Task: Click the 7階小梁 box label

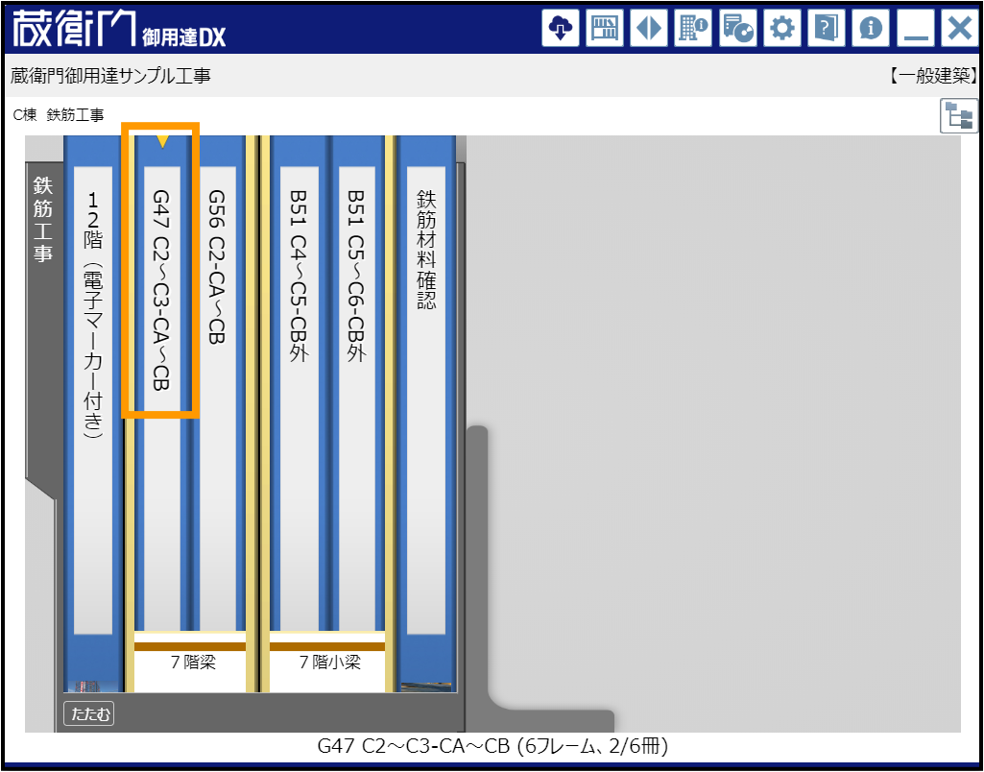Action: click(x=327, y=663)
